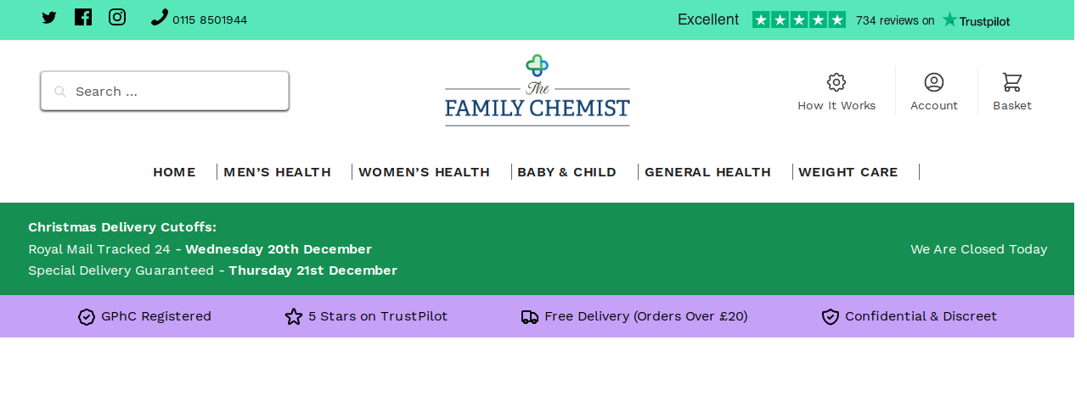Open the Facebook social icon
1087x407 pixels.
coord(83,17)
